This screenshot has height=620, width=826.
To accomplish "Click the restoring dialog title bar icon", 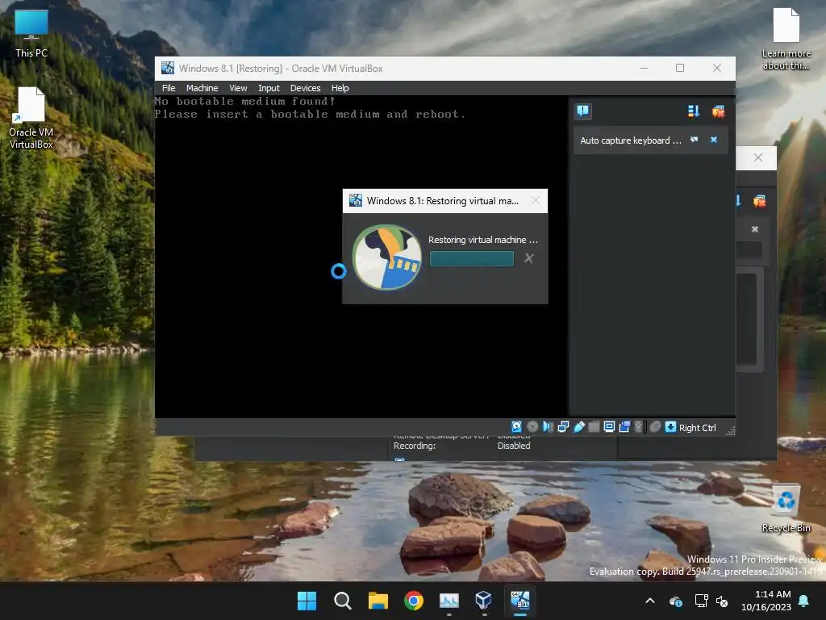I will click(356, 200).
